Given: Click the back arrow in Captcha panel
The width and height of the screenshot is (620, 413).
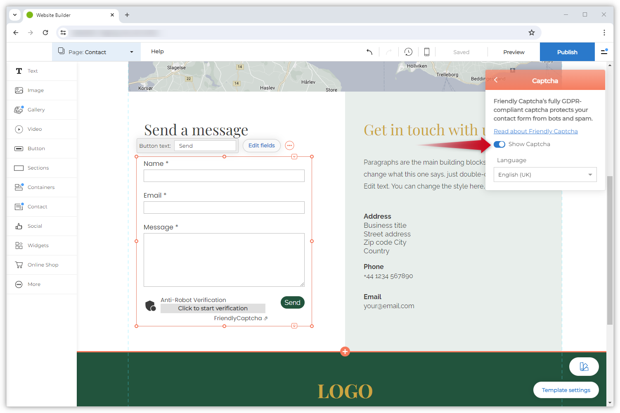Looking at the screenshot, I should [496, 80].
